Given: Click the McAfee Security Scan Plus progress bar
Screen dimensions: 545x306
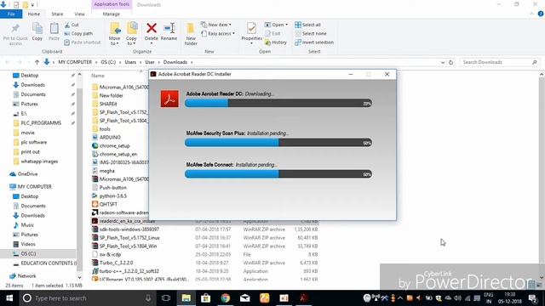Looking at the screenshot, I should (278, 143).
